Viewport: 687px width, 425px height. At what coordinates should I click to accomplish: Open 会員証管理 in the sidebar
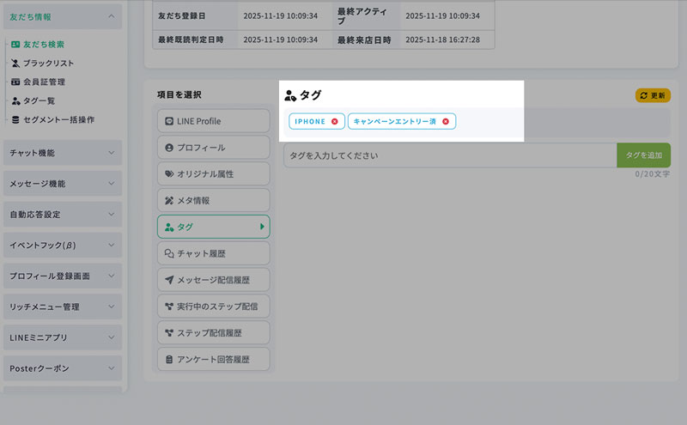(44, 82)
